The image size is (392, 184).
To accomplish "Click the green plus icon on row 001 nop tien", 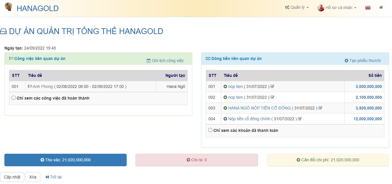I will [x=225, y=86].
